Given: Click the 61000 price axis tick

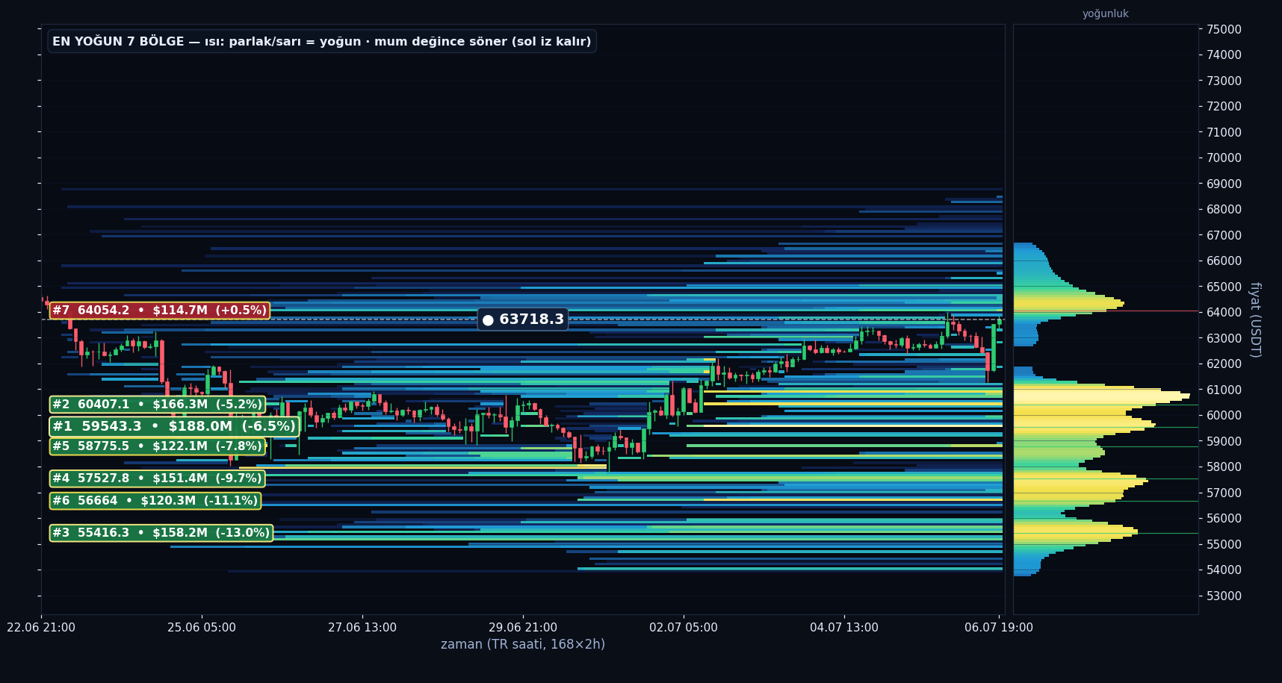Looking at the screenshot, I should click(1224, 390).
